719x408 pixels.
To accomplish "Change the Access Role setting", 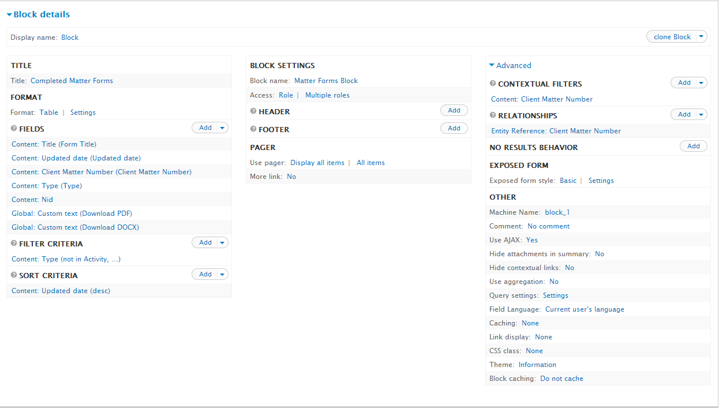I will tap(286, 95).
